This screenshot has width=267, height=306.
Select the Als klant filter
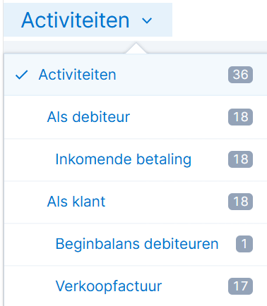pos(136,202)
